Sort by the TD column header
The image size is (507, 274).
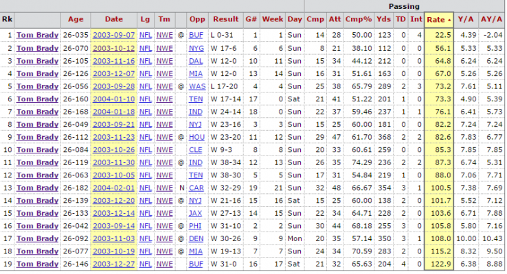pos(401,19)
